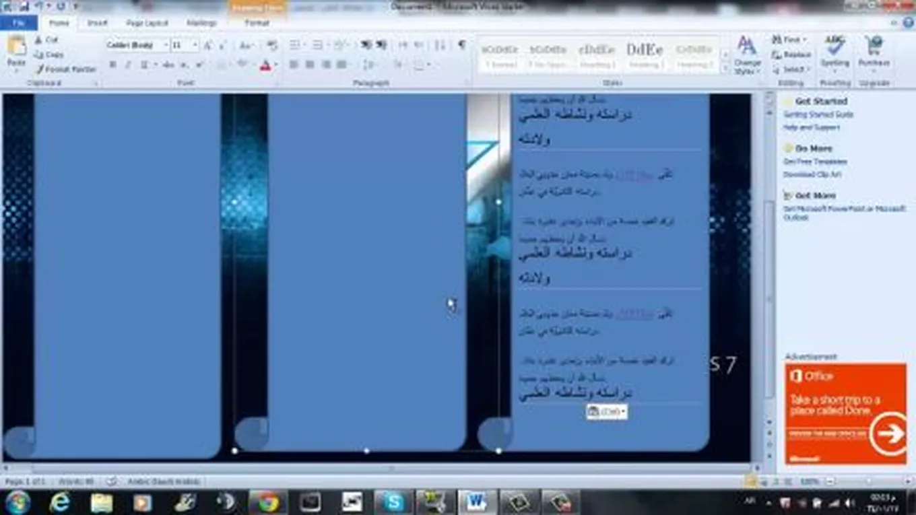Click the Change Styles icon

[746, 55]
